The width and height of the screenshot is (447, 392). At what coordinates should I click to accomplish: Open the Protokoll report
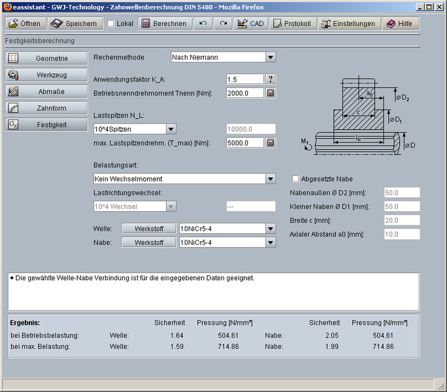click(x=291, y=24)
